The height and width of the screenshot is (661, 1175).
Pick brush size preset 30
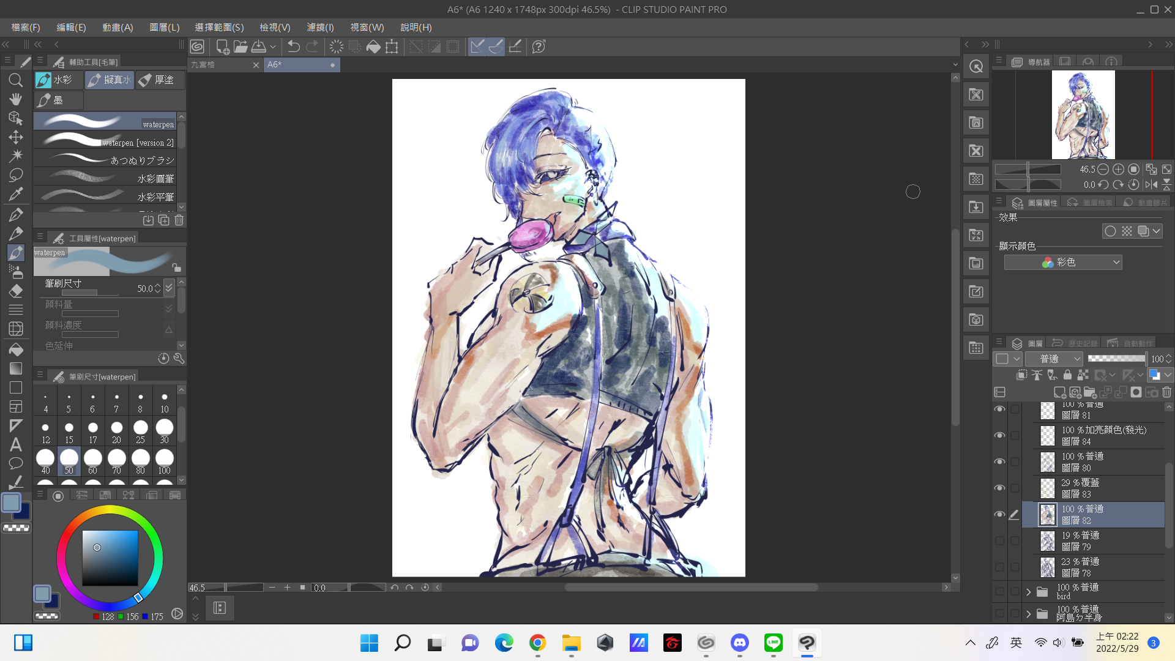point(164,431)
